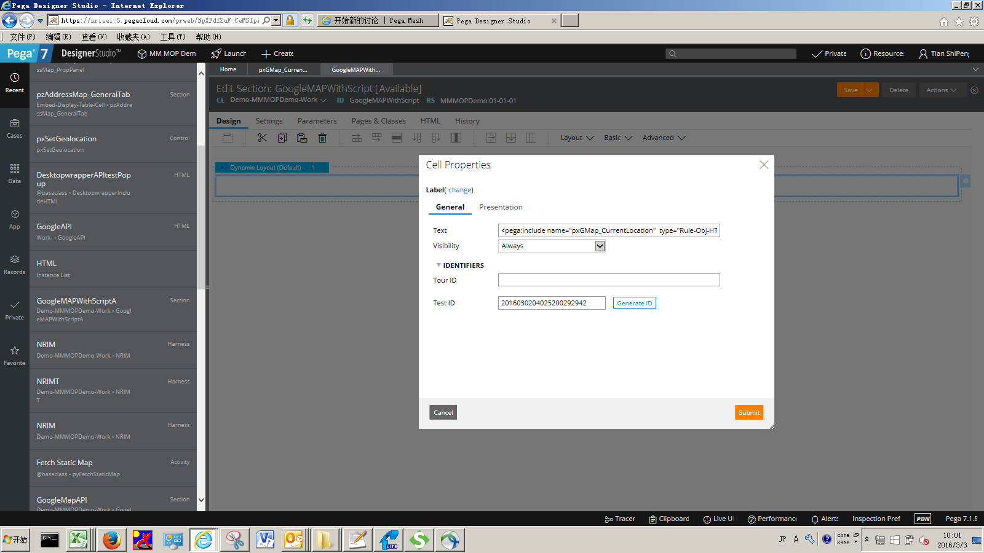Switch to the Parameters tab
The height and width of the screenshot is (553, 984).
317,121
